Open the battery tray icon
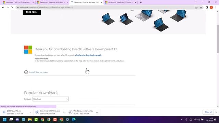219x123 pixels. (202, 120)
